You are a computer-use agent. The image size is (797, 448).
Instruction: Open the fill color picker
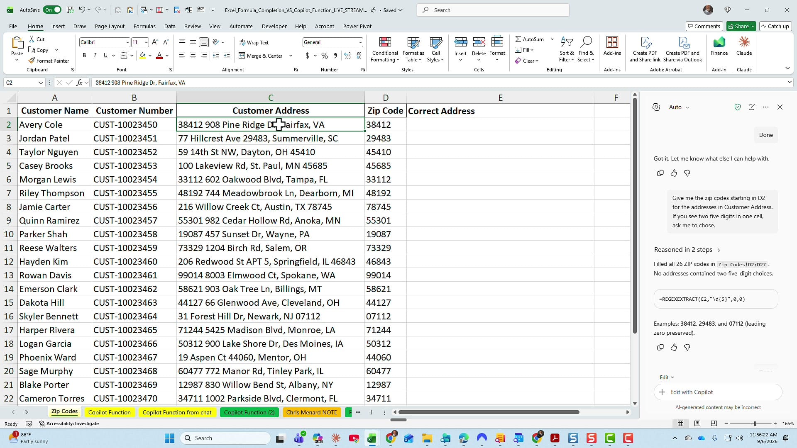coord(150,56)
